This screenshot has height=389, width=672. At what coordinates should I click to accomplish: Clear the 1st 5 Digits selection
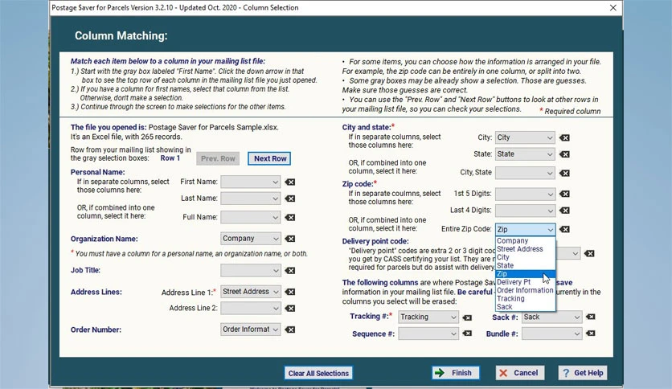click(565, 194)
